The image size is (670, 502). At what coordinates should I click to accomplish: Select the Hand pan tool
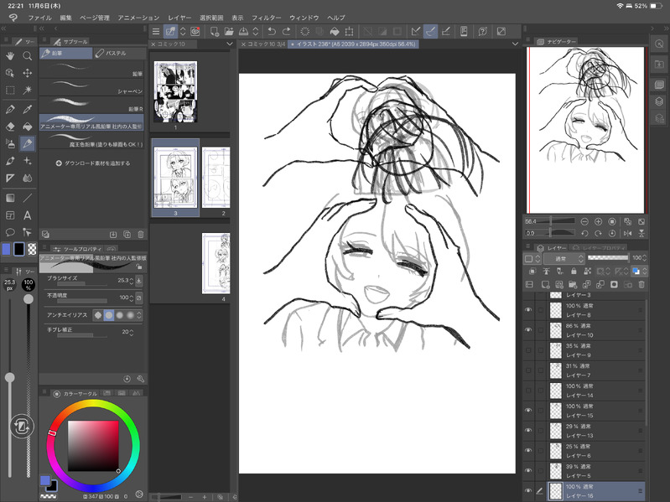click(10, 55)
